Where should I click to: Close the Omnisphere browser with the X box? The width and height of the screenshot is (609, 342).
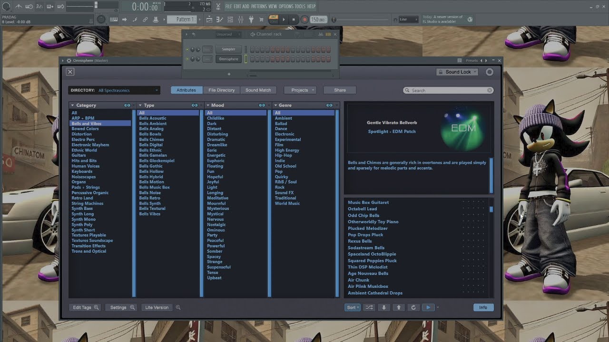point(70,72)
